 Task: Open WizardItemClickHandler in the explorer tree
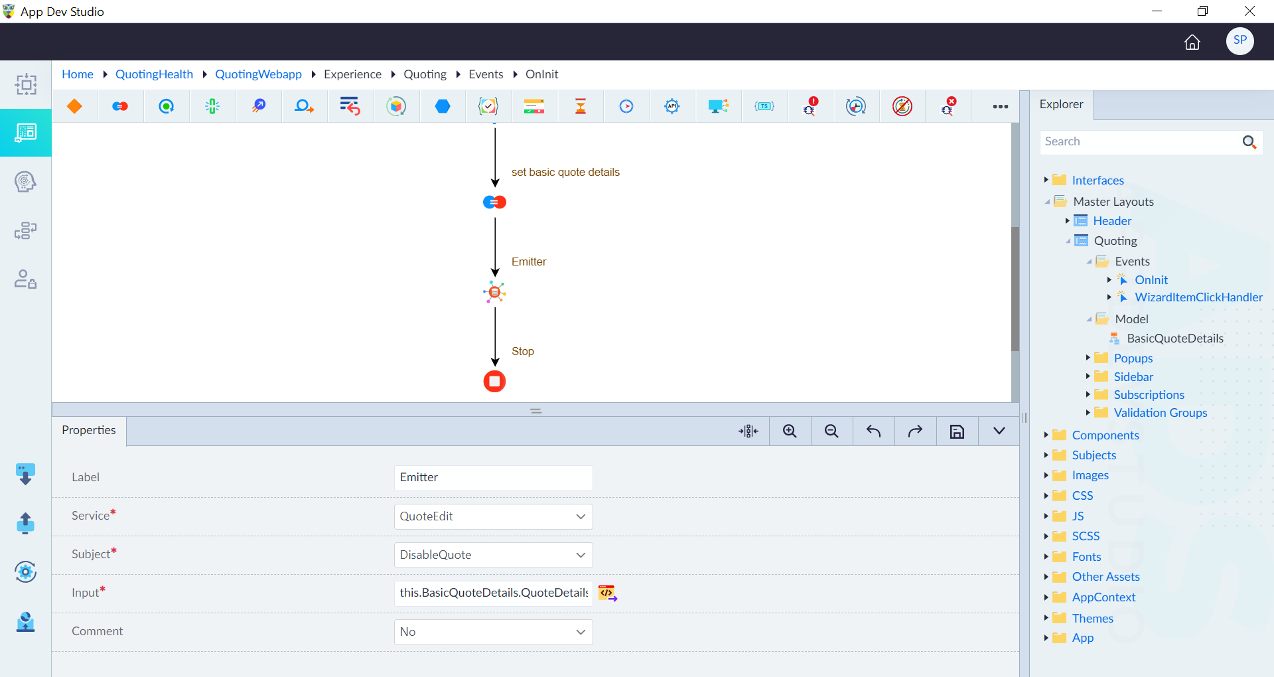point(1198,297)
